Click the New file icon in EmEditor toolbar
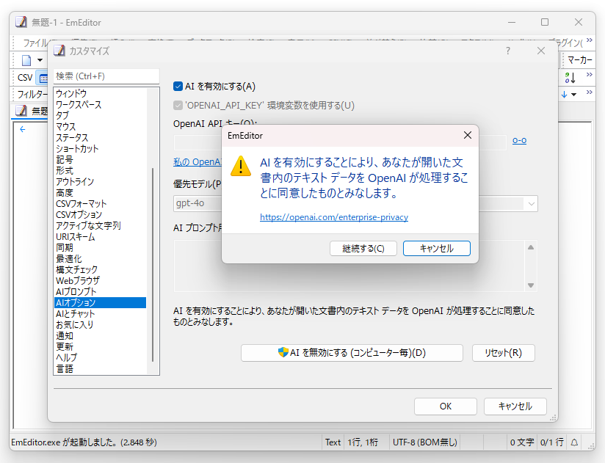This screenshot has height=463, width=605. [26, 60]
